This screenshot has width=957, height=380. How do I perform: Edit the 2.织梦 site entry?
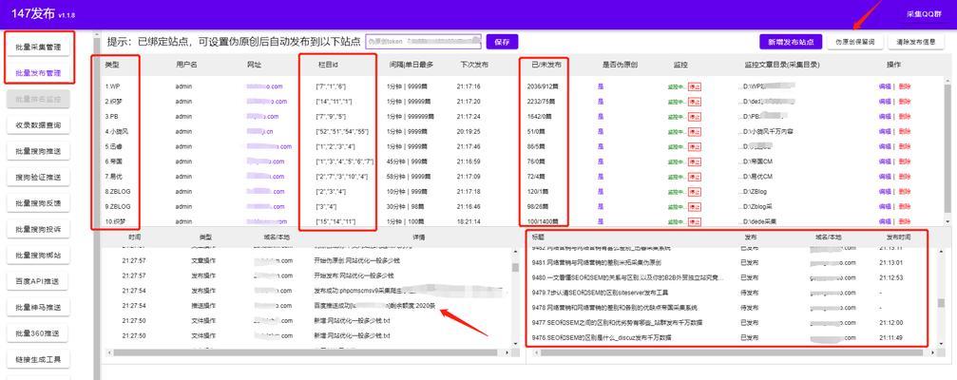point(885,102)
